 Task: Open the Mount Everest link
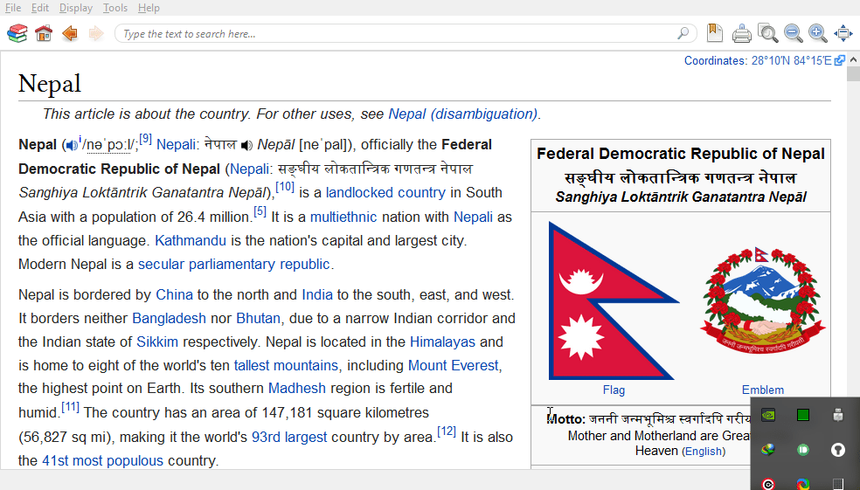[453, 366]
